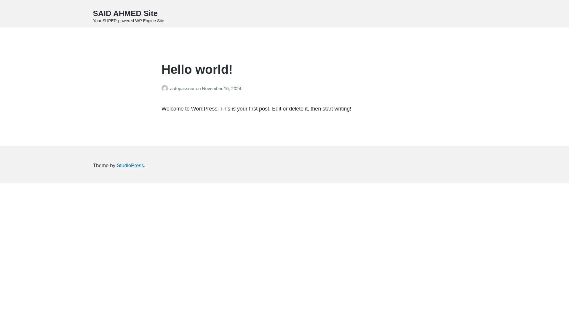Click the word 'on' before the date
This screenshot has height=320, width=569.
[198, 89]
